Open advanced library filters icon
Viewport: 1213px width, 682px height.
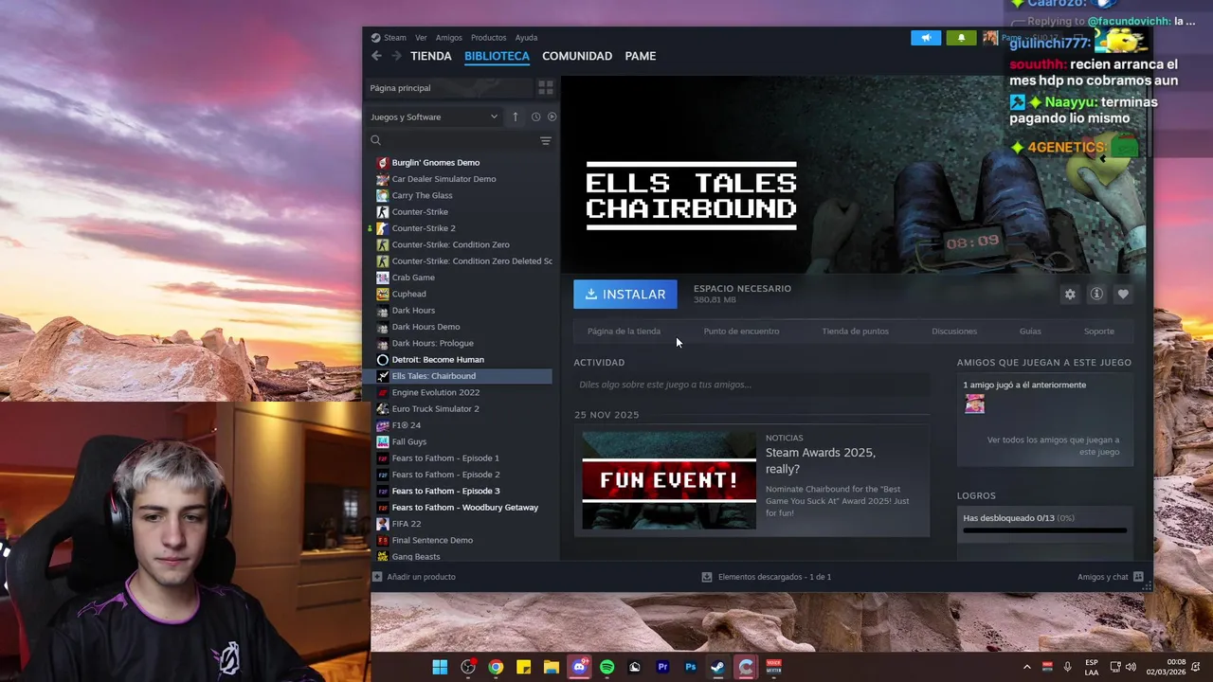tap(545, 140)
